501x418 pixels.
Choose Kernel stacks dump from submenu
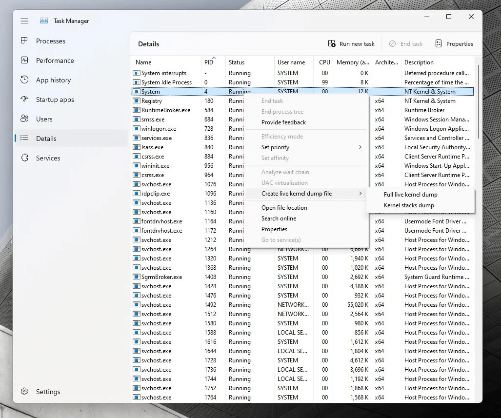tap(408, 205)
